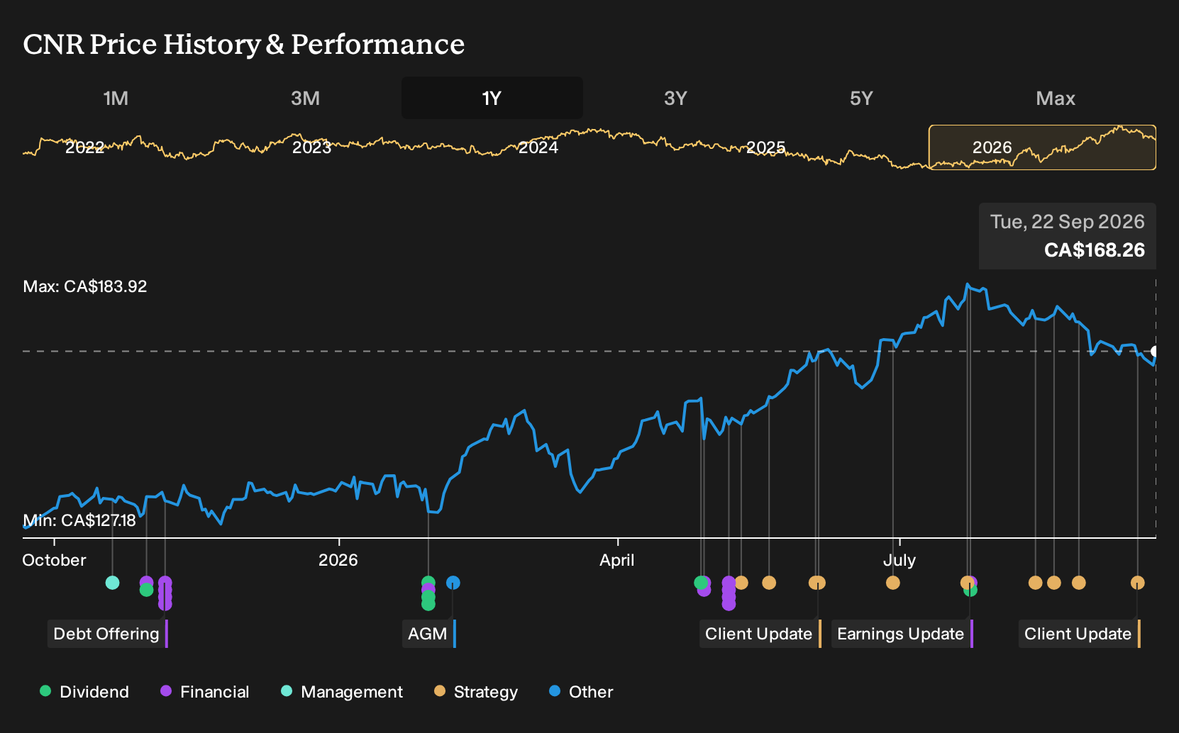Select the 1Y range tab
This screenshot has height=733, width=1179.
(492, 98)
